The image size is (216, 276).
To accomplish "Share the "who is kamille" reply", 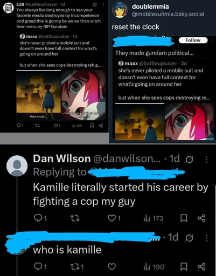I will (201, 267).
